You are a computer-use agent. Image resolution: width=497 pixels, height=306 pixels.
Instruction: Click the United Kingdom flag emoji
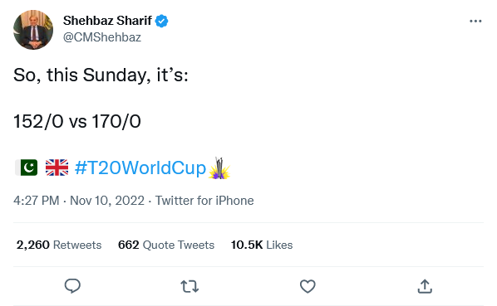pyautogui.click(x=57, y=168)
